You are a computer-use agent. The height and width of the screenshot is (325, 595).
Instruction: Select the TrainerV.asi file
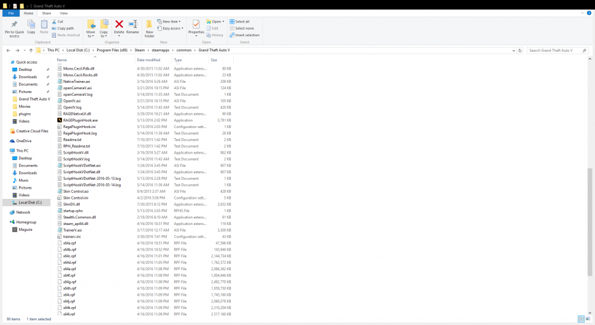72,230
